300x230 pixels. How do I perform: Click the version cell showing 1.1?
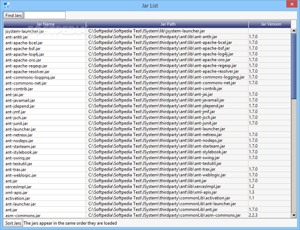pos(270,198)
